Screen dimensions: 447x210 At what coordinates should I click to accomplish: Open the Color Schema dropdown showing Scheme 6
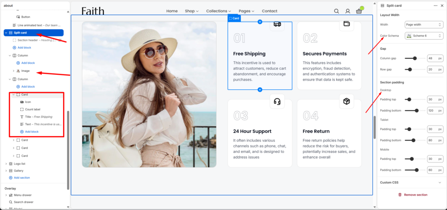424,36
